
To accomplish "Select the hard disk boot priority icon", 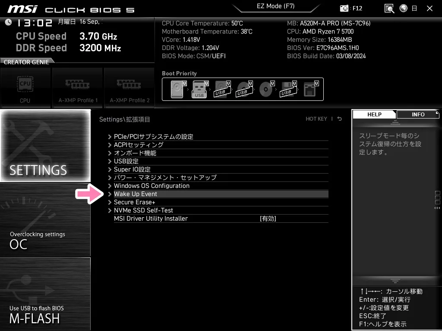I will coord(178,89).
